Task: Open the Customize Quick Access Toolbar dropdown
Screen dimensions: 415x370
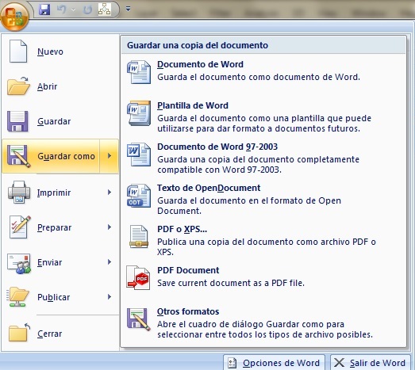Action: pyautogui.click(x=128, y=9)
